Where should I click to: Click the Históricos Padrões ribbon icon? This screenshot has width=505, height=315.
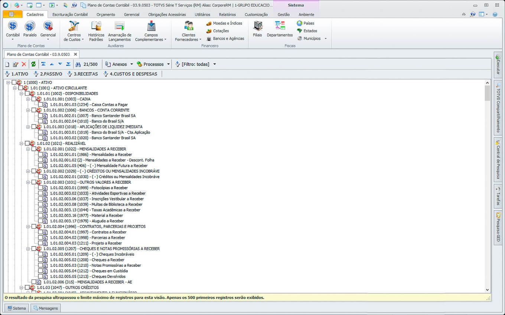pyautogui.click(x=96, y=27)
